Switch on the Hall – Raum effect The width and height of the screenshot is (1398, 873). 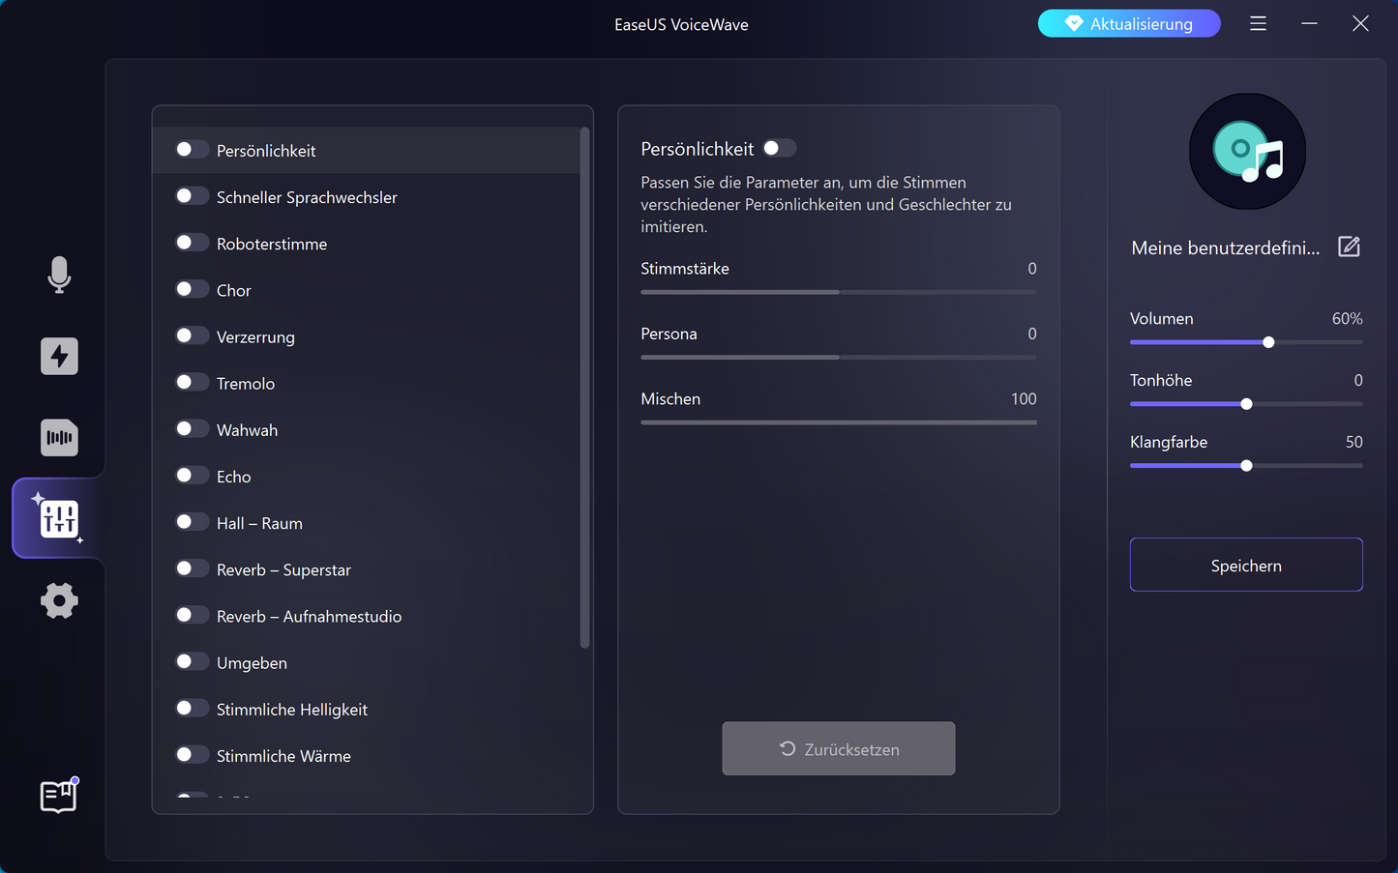pyautogui.click(x=192, y=521)
